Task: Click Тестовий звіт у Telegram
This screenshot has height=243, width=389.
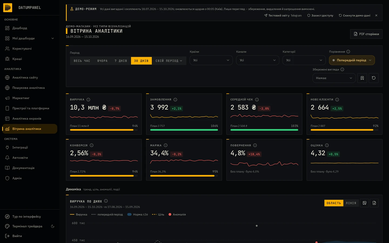Action: pyautogui.click(x=283, y=15)
